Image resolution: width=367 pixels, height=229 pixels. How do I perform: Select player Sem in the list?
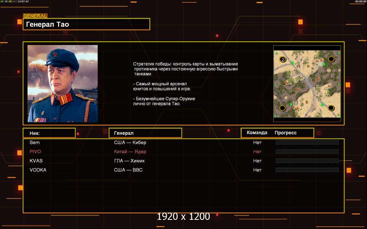point(35,142)
